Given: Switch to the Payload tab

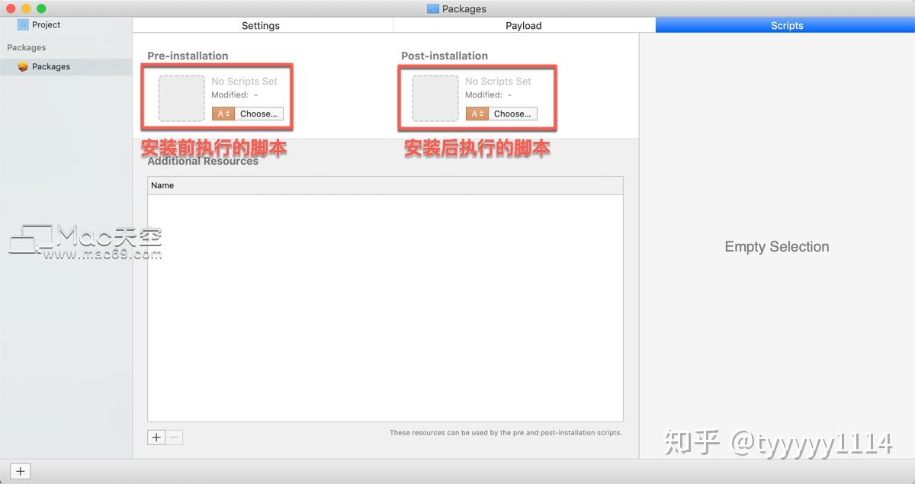Looking at the screenshot, I should [x=523, y=25].
